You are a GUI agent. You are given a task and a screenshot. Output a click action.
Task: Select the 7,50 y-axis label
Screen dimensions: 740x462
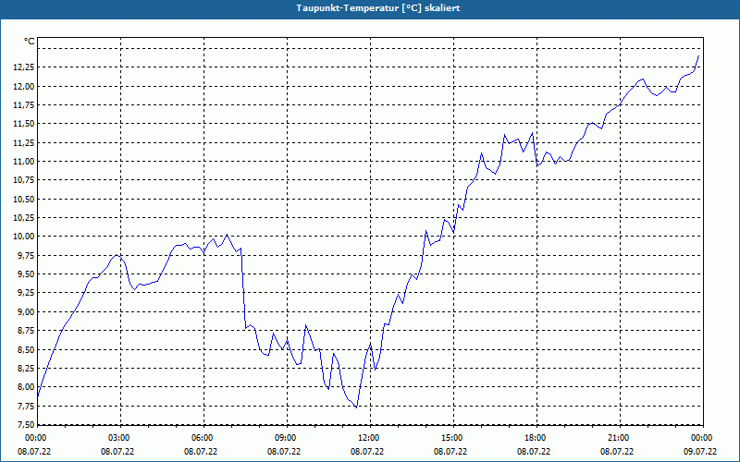coord(25,424)
